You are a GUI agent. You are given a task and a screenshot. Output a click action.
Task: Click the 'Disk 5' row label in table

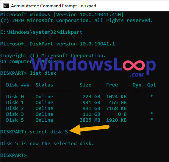coord(15,120)
